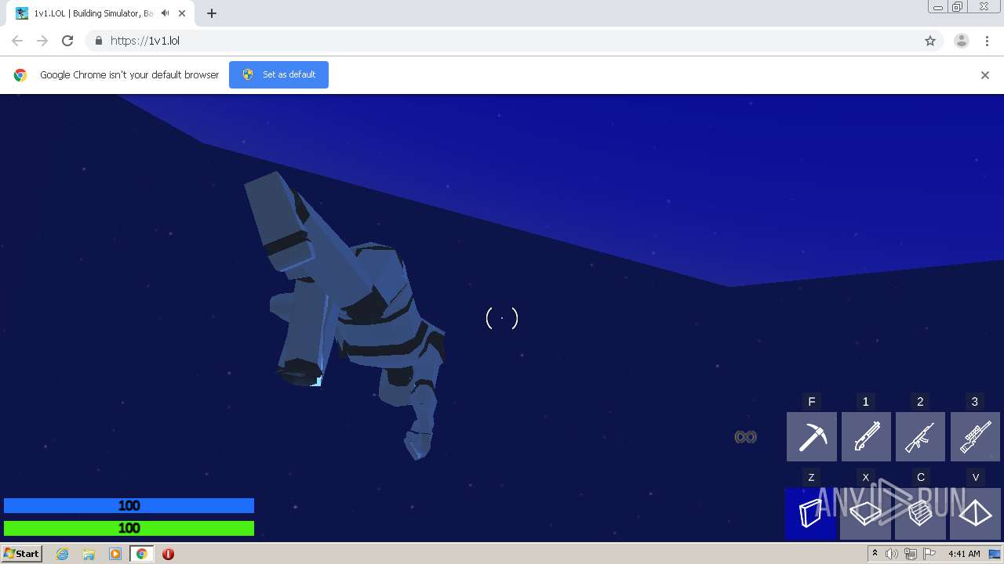Open the Windows Start menu

click(22, 553)
